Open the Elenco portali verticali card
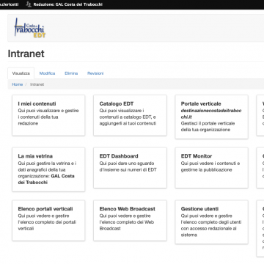 click(x=48, y=221)
